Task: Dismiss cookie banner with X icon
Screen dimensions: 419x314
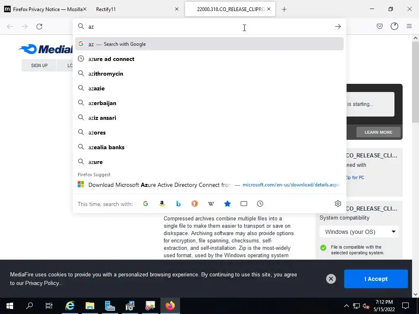Action: [331, 279]
